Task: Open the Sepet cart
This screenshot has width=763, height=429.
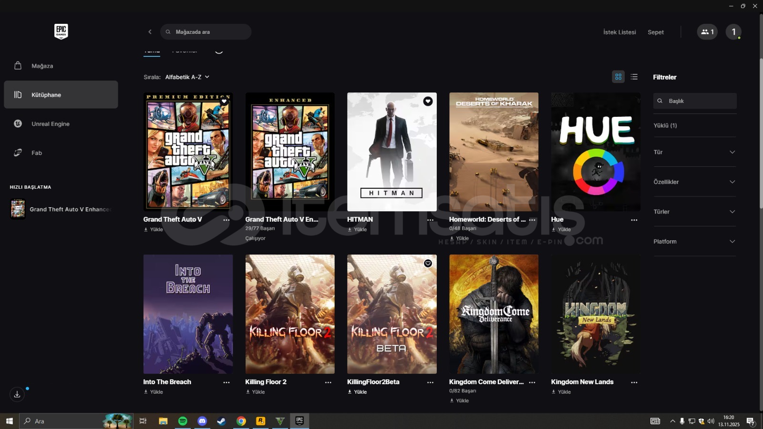Action: coord(656,32)
